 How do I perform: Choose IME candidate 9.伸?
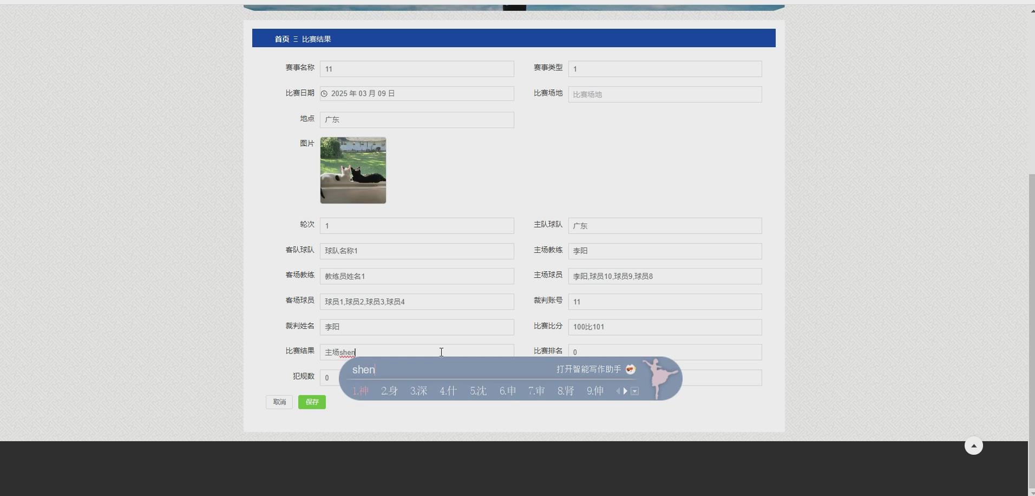tap(595, 391)
